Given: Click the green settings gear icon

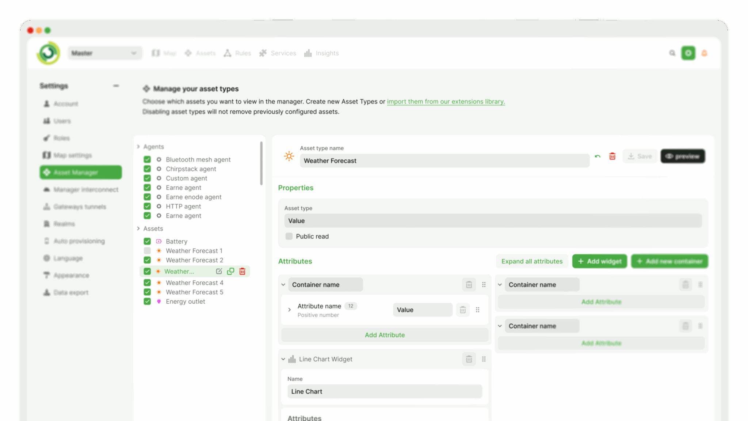Looking at the screenshot, I should [688, 53].
